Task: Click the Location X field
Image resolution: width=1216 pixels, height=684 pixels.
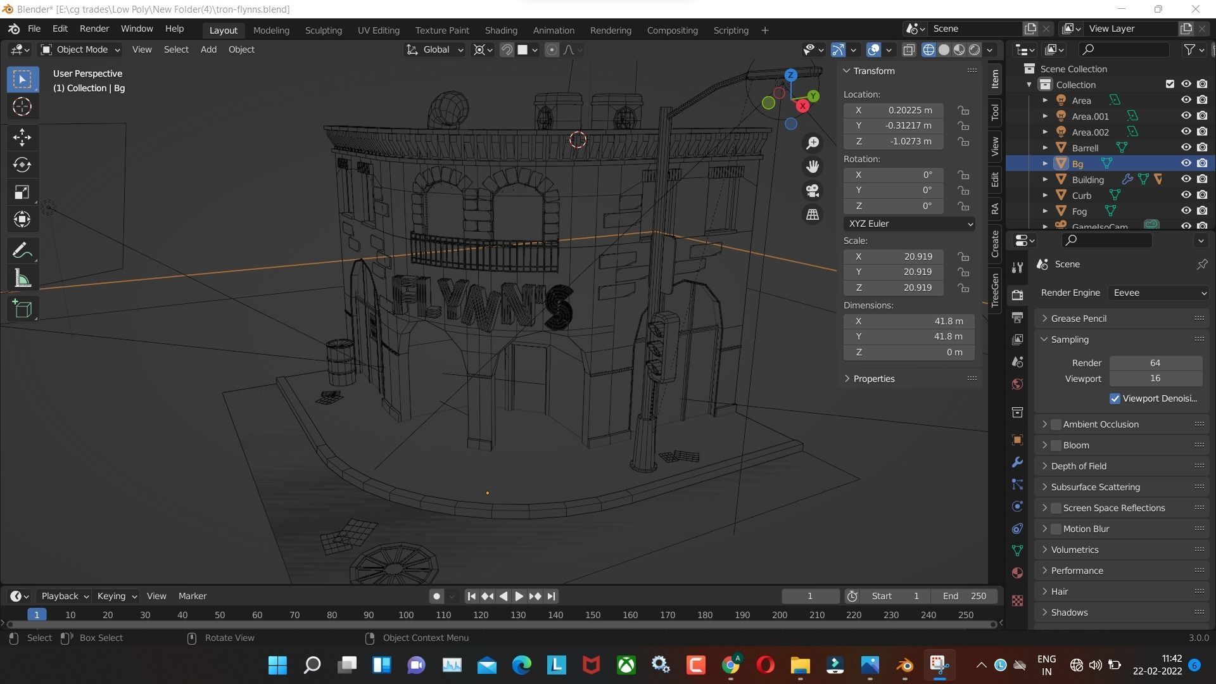Action: pyautogui.click(x=894, y=110)
